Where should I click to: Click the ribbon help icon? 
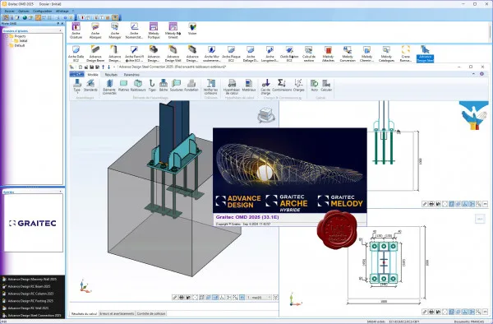coord(481,74)
